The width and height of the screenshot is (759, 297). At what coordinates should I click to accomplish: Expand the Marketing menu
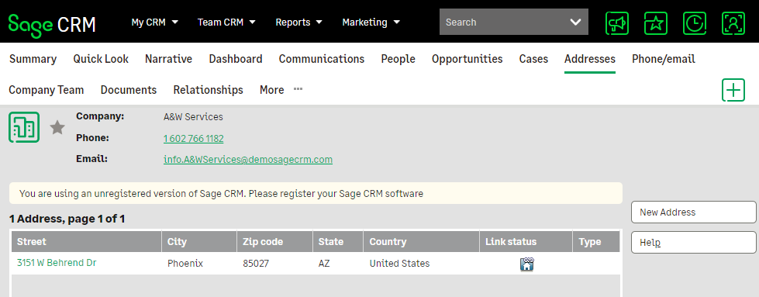coord(371,22)
